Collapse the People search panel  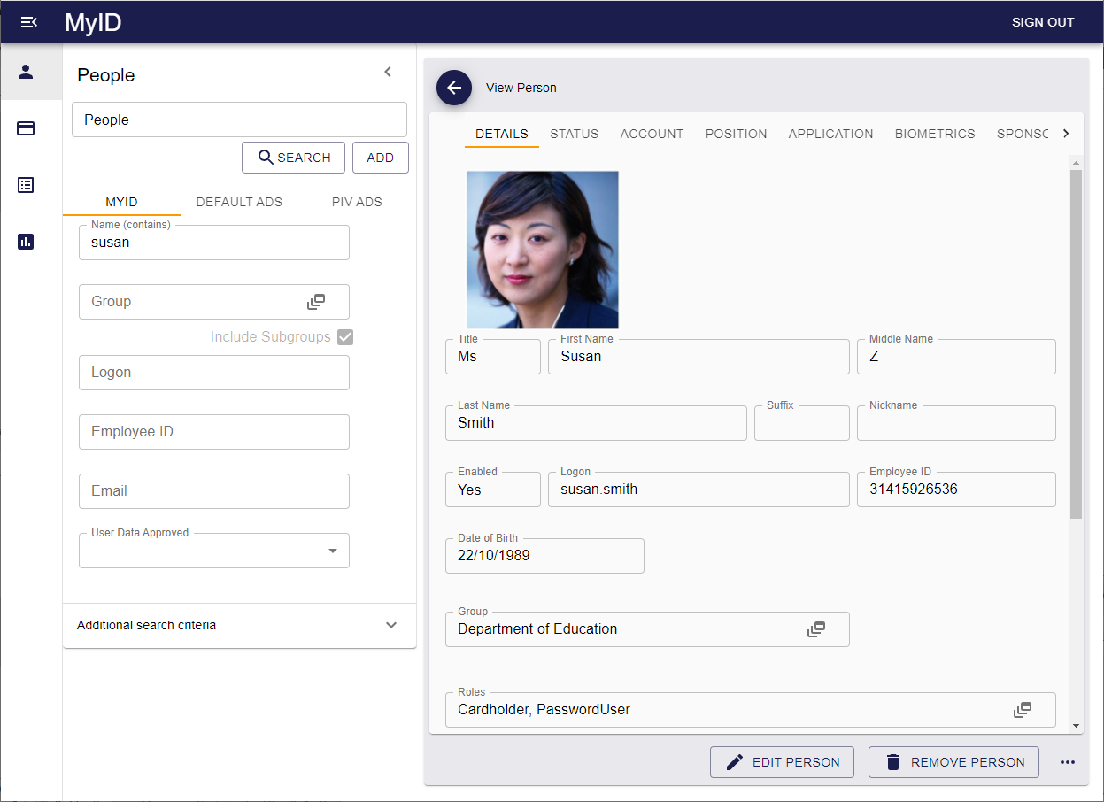tap(388, 72)
